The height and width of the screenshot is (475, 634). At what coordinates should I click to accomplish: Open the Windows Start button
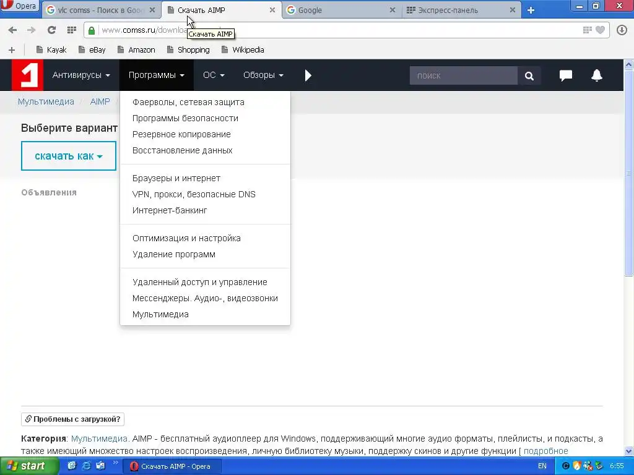(x=29, y=466)
